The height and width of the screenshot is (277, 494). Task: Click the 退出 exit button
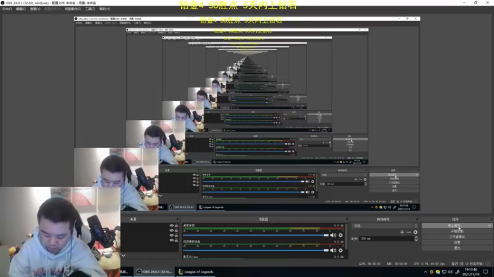(x=457, y=248)
